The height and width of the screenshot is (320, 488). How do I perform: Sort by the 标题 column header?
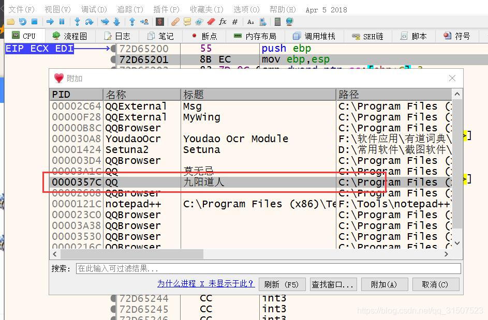coord(258,94)
